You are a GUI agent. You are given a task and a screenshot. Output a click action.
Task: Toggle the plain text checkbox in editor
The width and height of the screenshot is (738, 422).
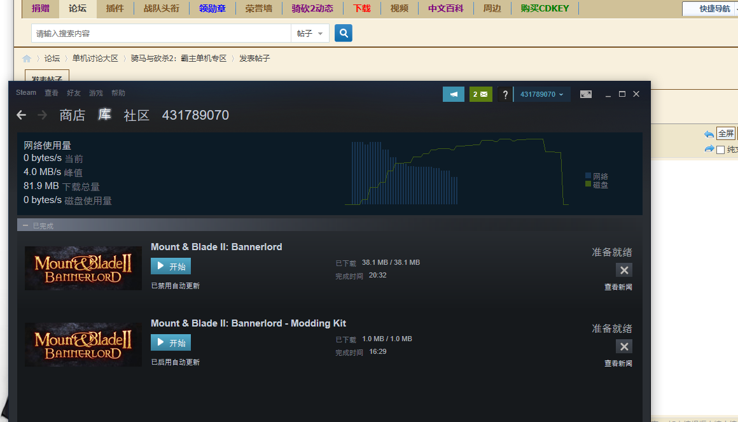pyautogui.click(x=720, y=150)
